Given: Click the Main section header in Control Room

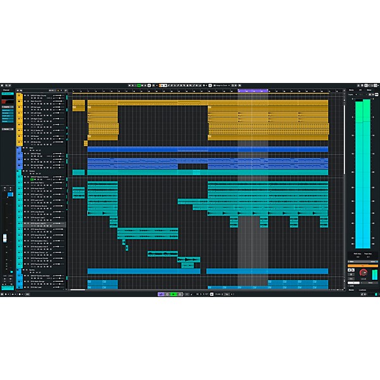Looking at the screenshot, I should (x=363, y=262).
